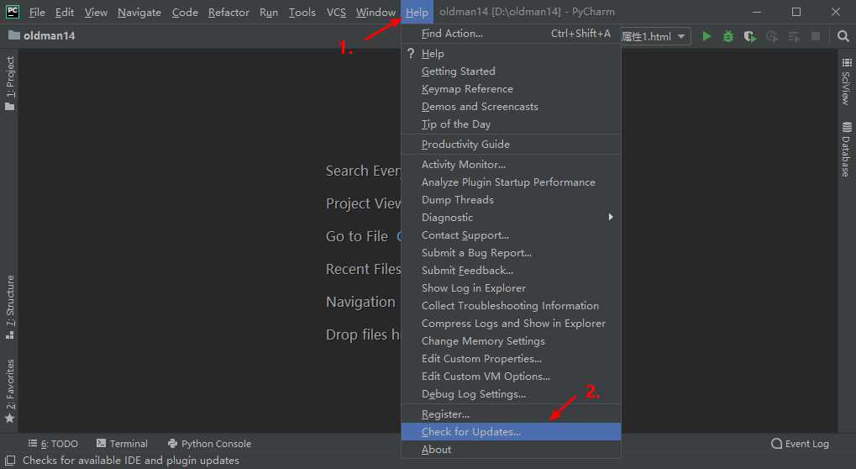Open the File menu
Viewport: 856px width, 469px height.
point(37,12)
